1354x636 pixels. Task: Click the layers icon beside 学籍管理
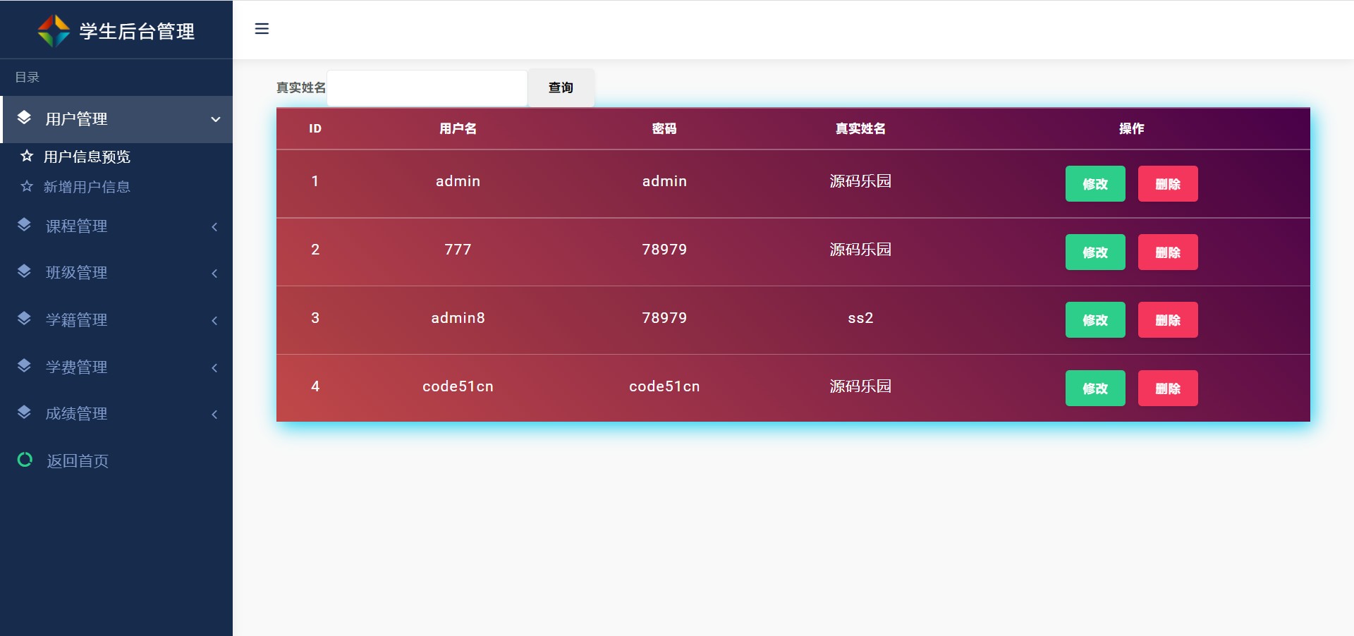click(25, 319)
